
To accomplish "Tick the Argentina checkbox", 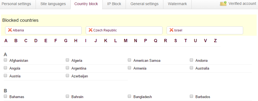I will tap(67, 68).
